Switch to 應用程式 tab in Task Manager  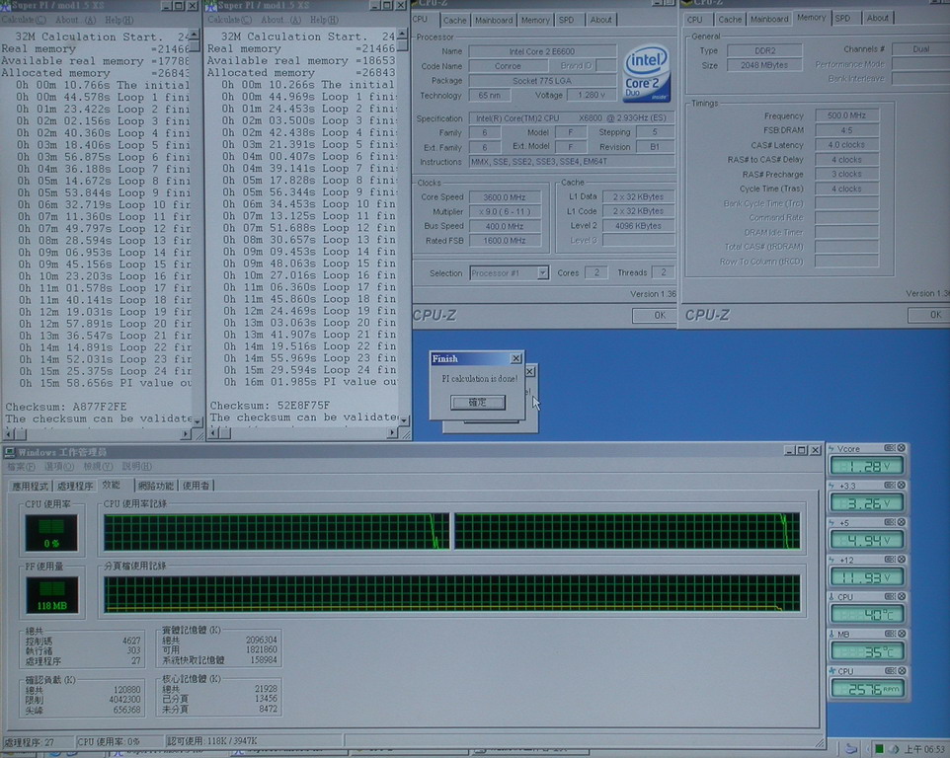click(31, 487)
